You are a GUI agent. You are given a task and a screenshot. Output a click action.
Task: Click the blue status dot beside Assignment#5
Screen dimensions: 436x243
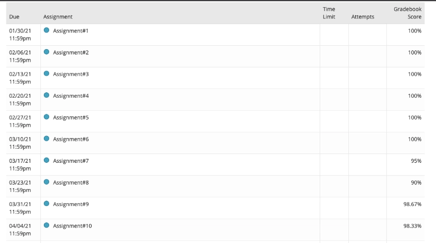coord(47,117)
